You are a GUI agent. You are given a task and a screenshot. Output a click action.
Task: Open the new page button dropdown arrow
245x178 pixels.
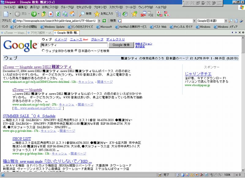pyautogui.click(x=10, y=14)
